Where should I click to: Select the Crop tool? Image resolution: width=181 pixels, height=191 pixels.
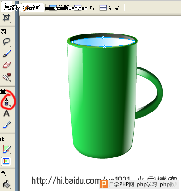[6, 18]
